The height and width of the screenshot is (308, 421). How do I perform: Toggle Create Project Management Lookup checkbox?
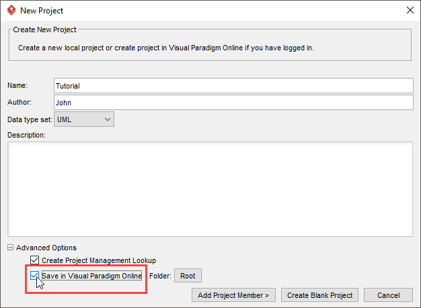[35, 260]
